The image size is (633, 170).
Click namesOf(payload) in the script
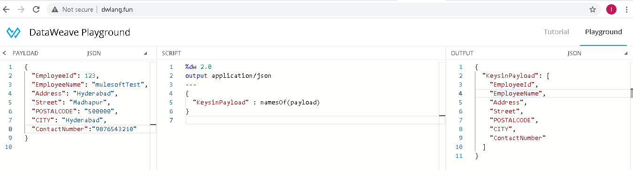pyautogui.click(x=290, y=103)
